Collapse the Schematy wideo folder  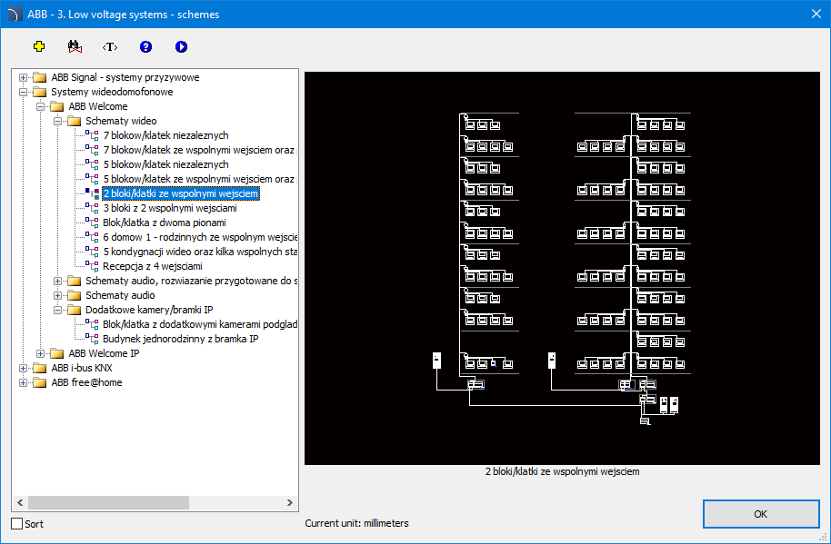point(58,121)
